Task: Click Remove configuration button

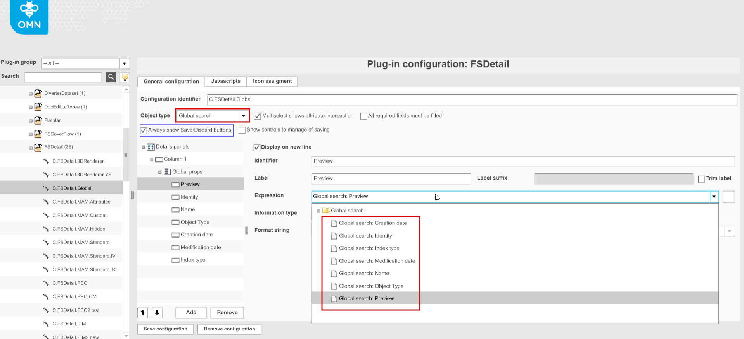Action: tap(230, 329)
